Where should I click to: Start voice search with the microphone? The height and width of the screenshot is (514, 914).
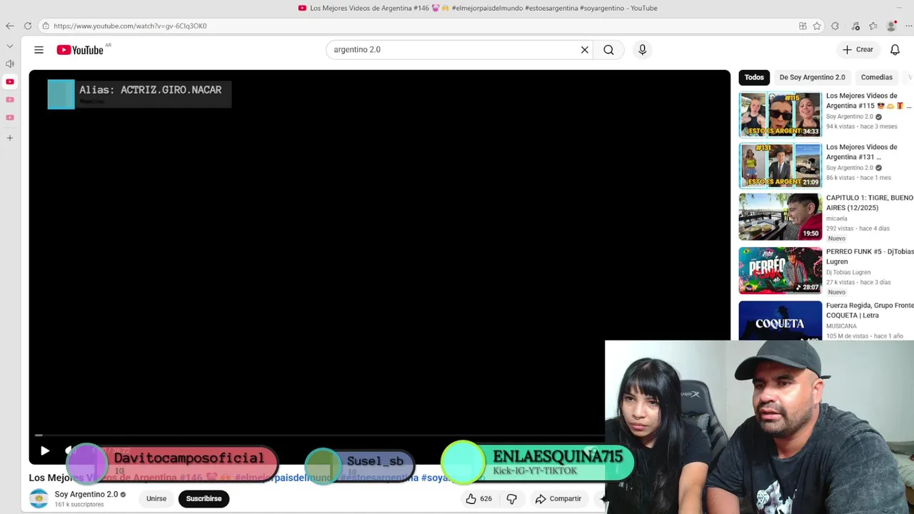point(642,49)
